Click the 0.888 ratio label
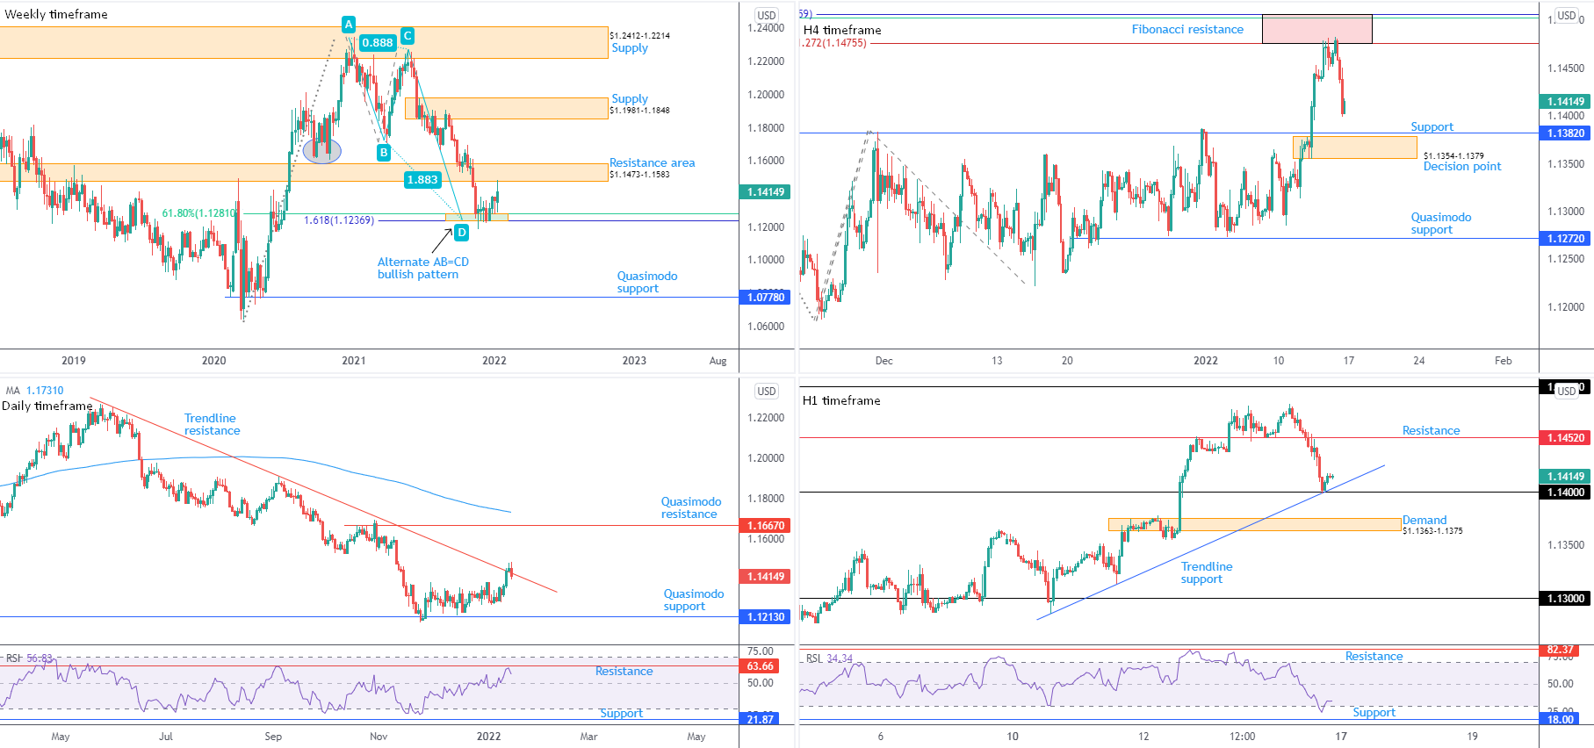The height and width of the screenshot is (748, 1594). (x=378, y=42)
